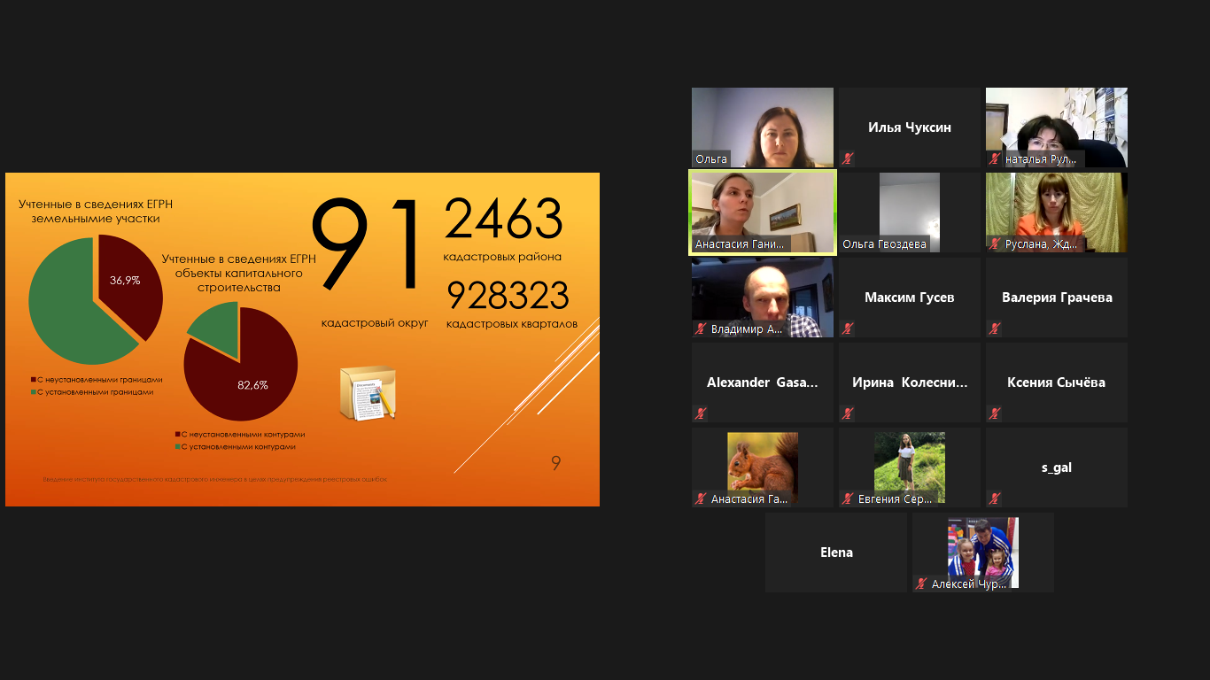The image size is (1210, 680).
Task: Select Ольга Гвоздева participant tile
Action: click(x=910, y=212)
